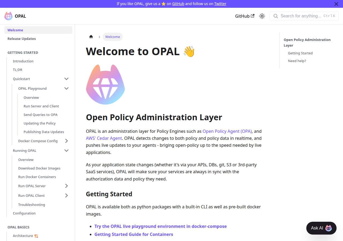Open Overview under Running OPAL
Image resolution: width=343 pixels, height=241 pixels.
pyautogui.click(x=44, y=160)
